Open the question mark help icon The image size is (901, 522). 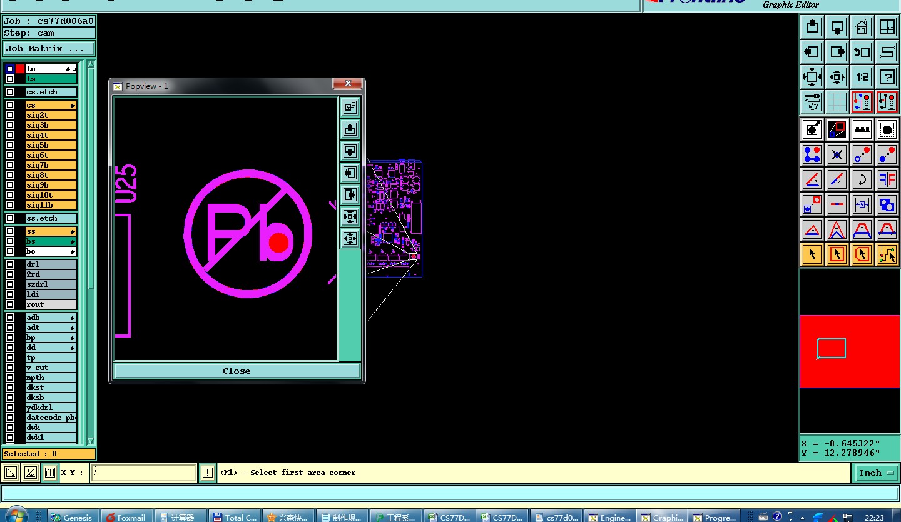point(887,77)
